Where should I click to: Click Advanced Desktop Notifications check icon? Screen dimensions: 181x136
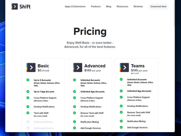pyautogui.click(x=74, y=107)
